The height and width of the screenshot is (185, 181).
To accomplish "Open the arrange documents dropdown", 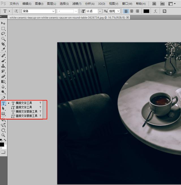I will 172,4.
